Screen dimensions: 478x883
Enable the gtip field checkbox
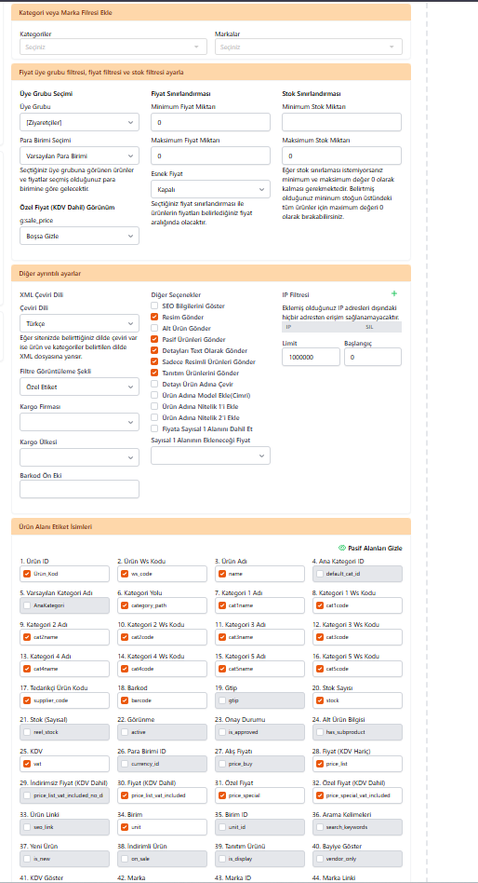pyautogui.click(x=222, y=700)
